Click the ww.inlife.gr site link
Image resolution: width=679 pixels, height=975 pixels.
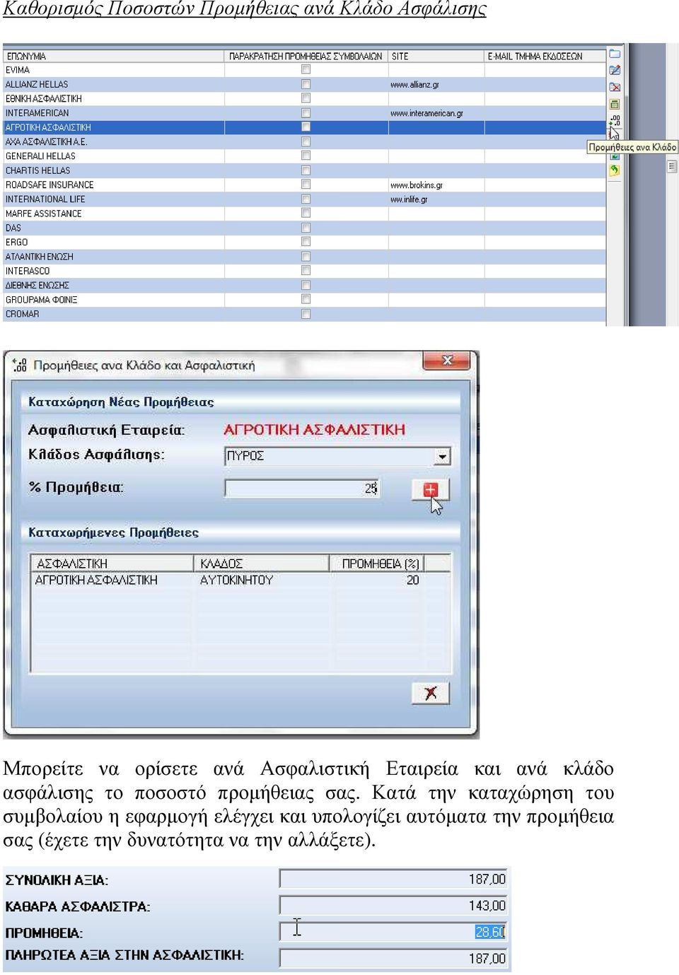[x=409, y=199]
